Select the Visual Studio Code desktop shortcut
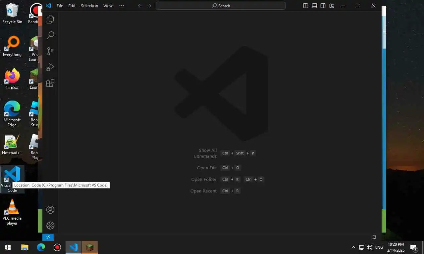The width and height of the screenshot is (424, 254). [12, 179]
